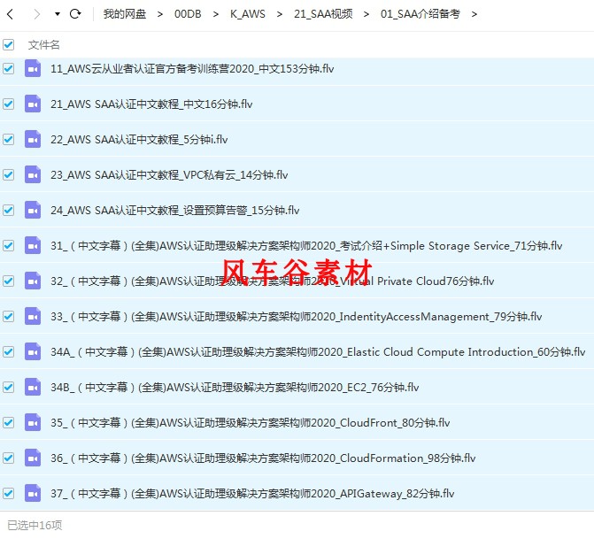Select file name 22_AWS SAA认证中文教程_5分钟i.flv
Viewport: 594px width, 539px height.
tap(139, 140)
